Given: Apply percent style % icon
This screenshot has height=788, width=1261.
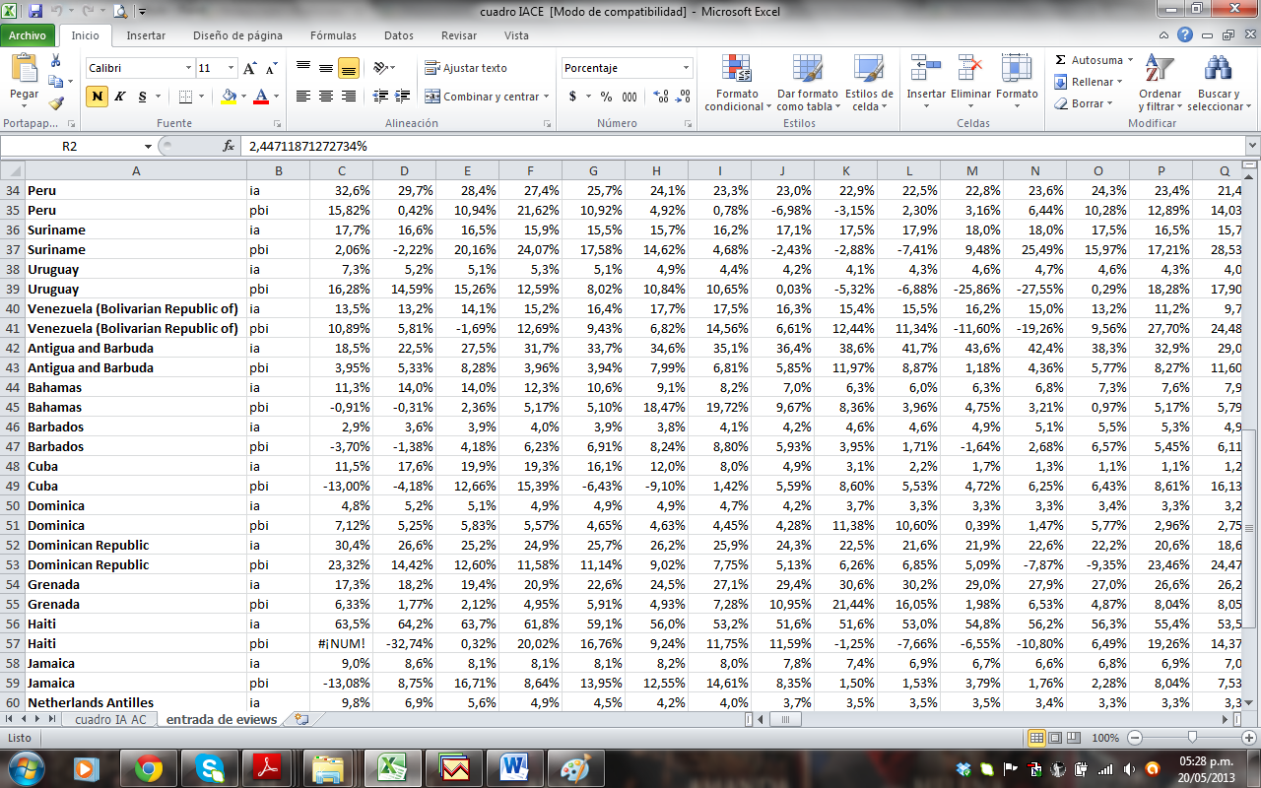Looking at the screenshot, I should (x=606, y=97).
